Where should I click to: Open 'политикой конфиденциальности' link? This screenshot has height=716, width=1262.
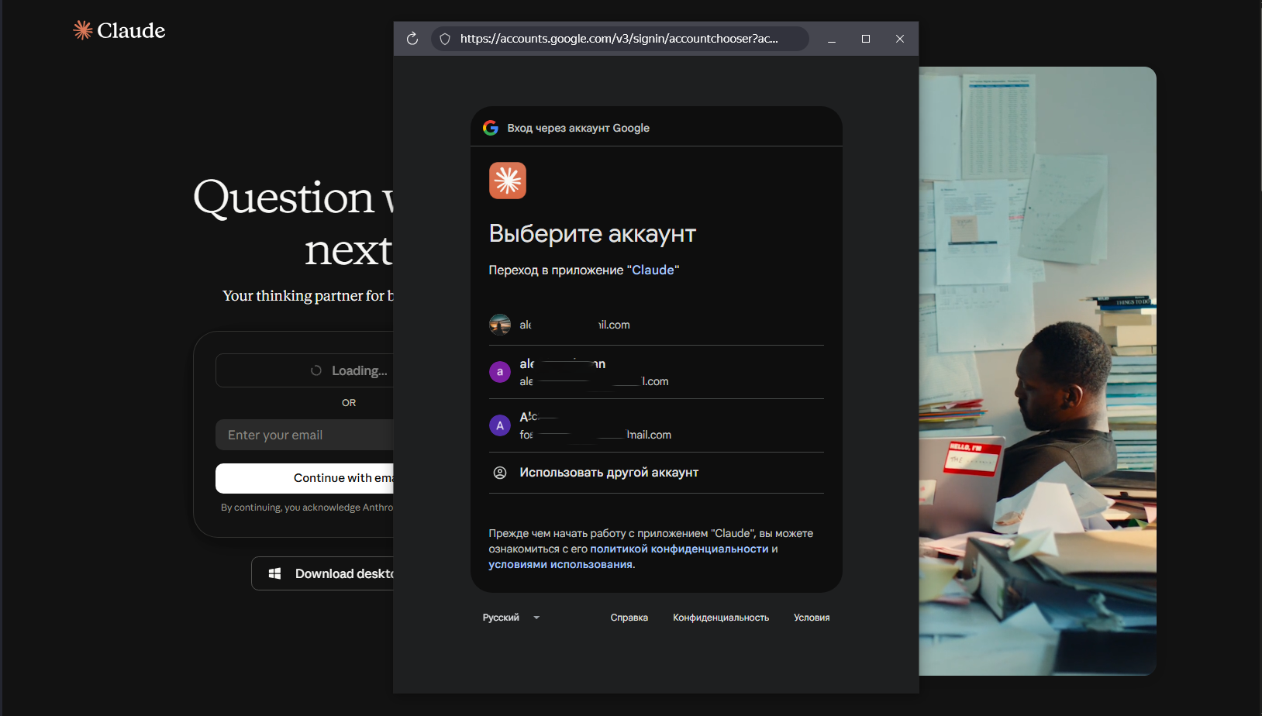coord(680,549)
